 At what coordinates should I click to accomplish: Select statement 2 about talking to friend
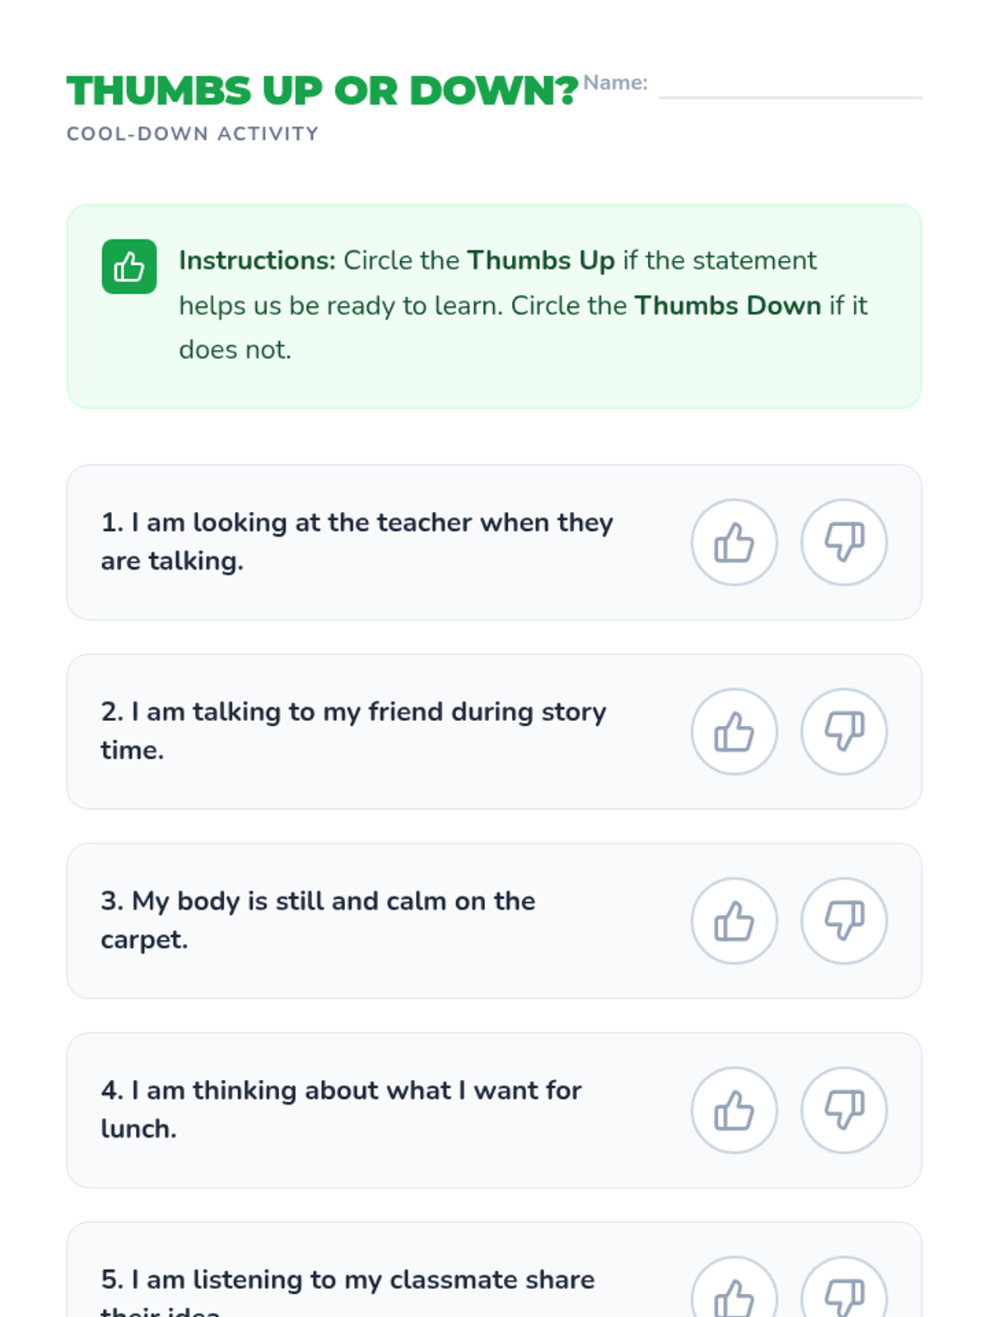click(x=353, y=731)
